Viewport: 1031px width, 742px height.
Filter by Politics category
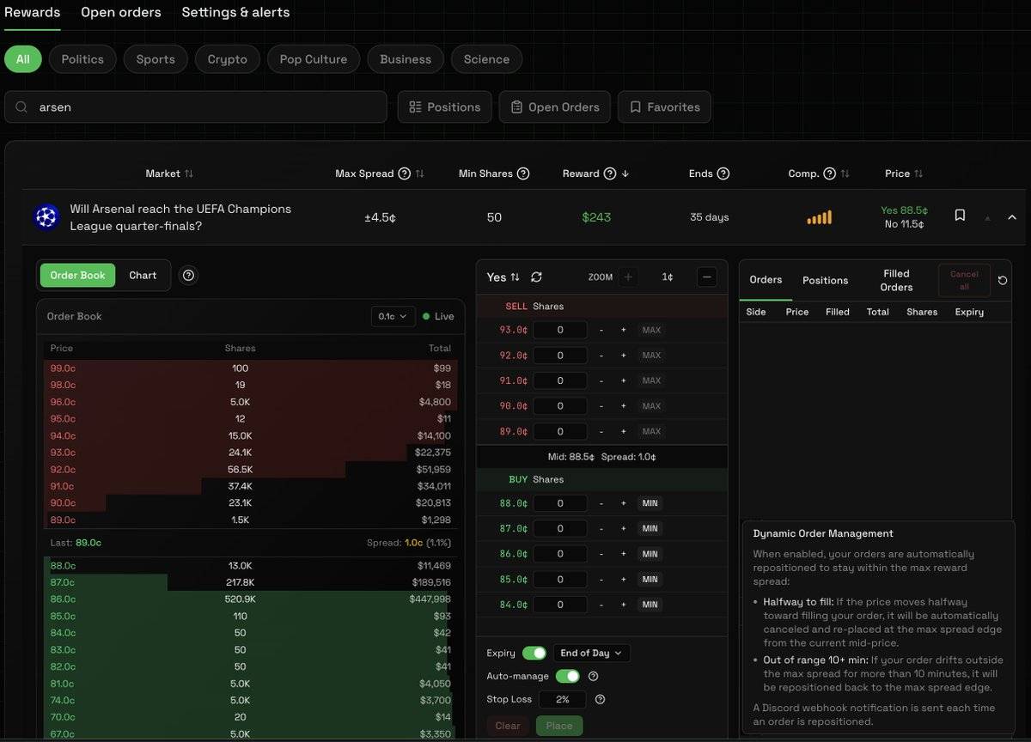(x=82, y=59)
